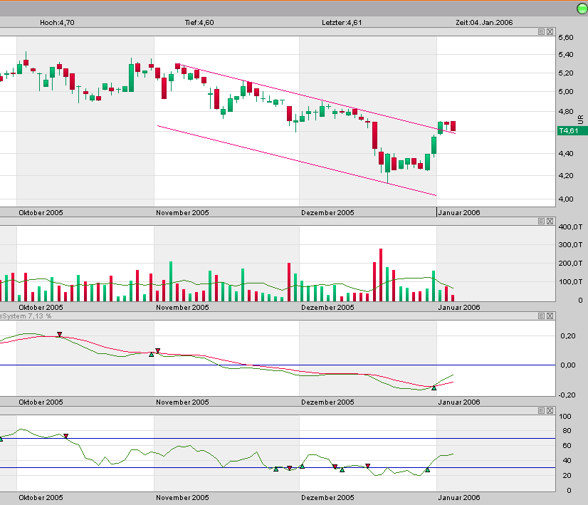Click red sell marker on MACD in early October
This screenshot has height=505, width=588.
(60, 334)
